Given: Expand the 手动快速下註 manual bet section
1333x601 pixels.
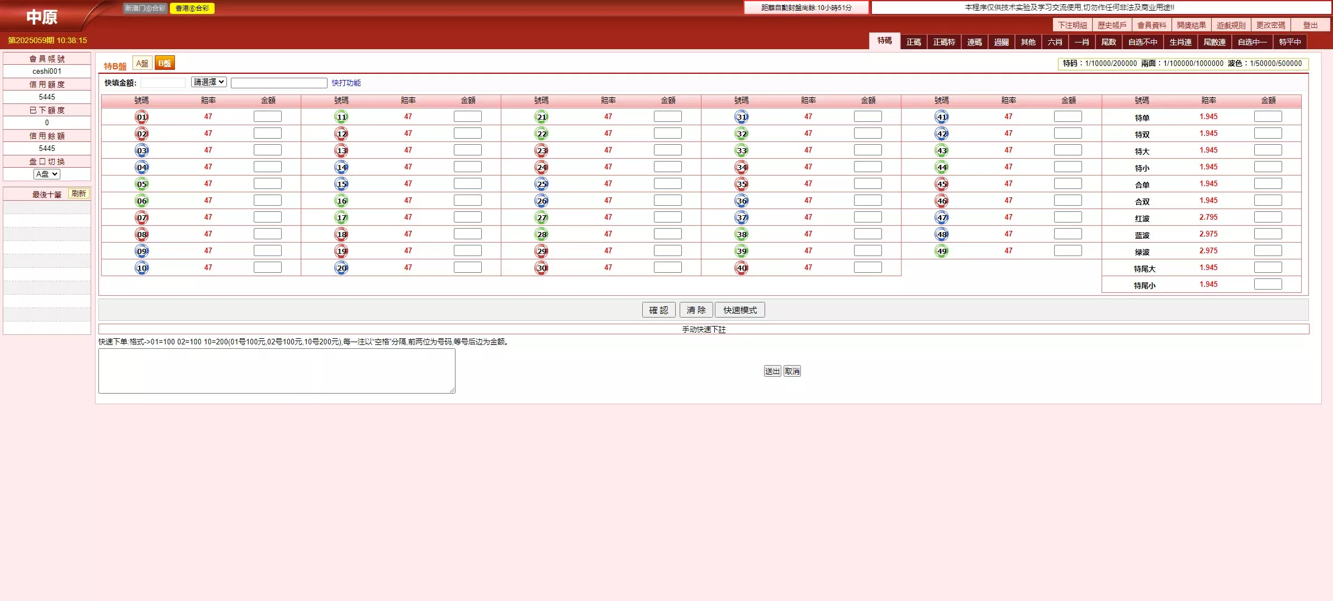Looking at the screenshot, I should tap(703, 329).
